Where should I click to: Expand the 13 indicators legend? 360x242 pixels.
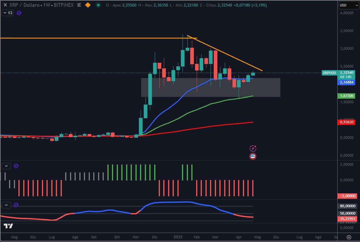(x=7, y=13)
